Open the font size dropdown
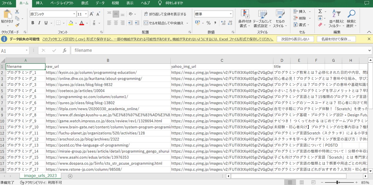 (85, 14)
